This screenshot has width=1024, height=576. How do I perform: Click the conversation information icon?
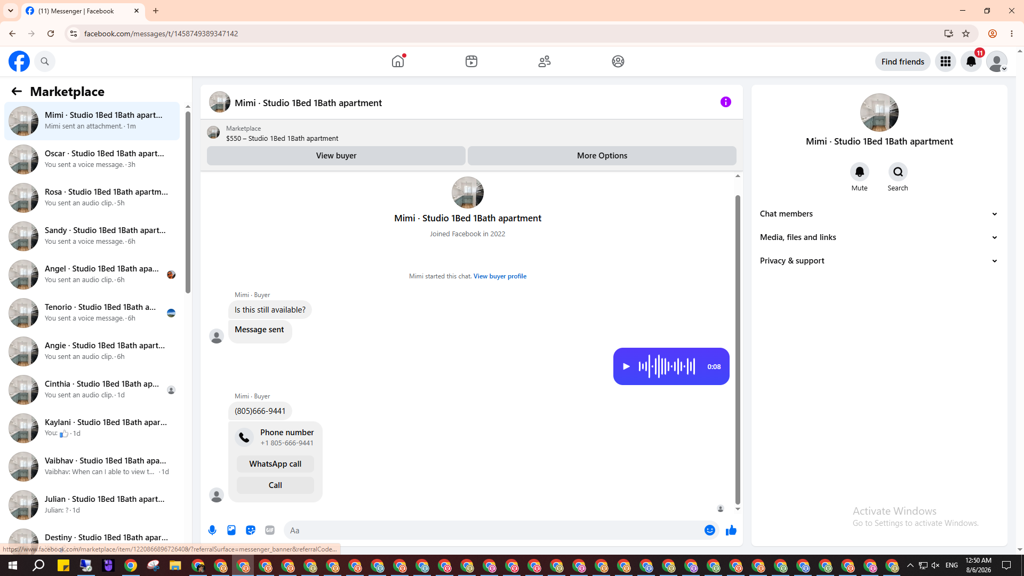point(725,102)
